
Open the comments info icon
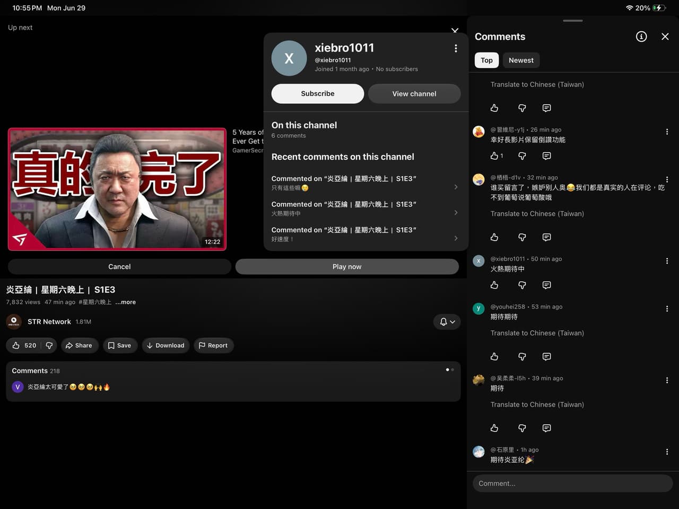641,37
